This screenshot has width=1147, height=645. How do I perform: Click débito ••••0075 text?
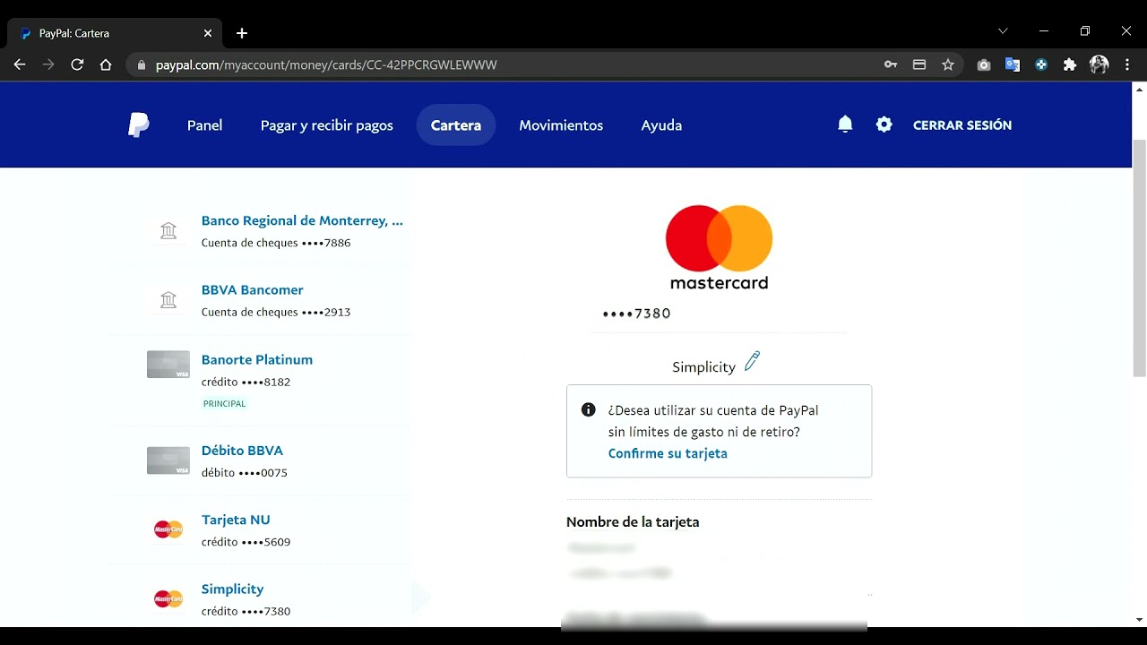click(x=245, y=472)
